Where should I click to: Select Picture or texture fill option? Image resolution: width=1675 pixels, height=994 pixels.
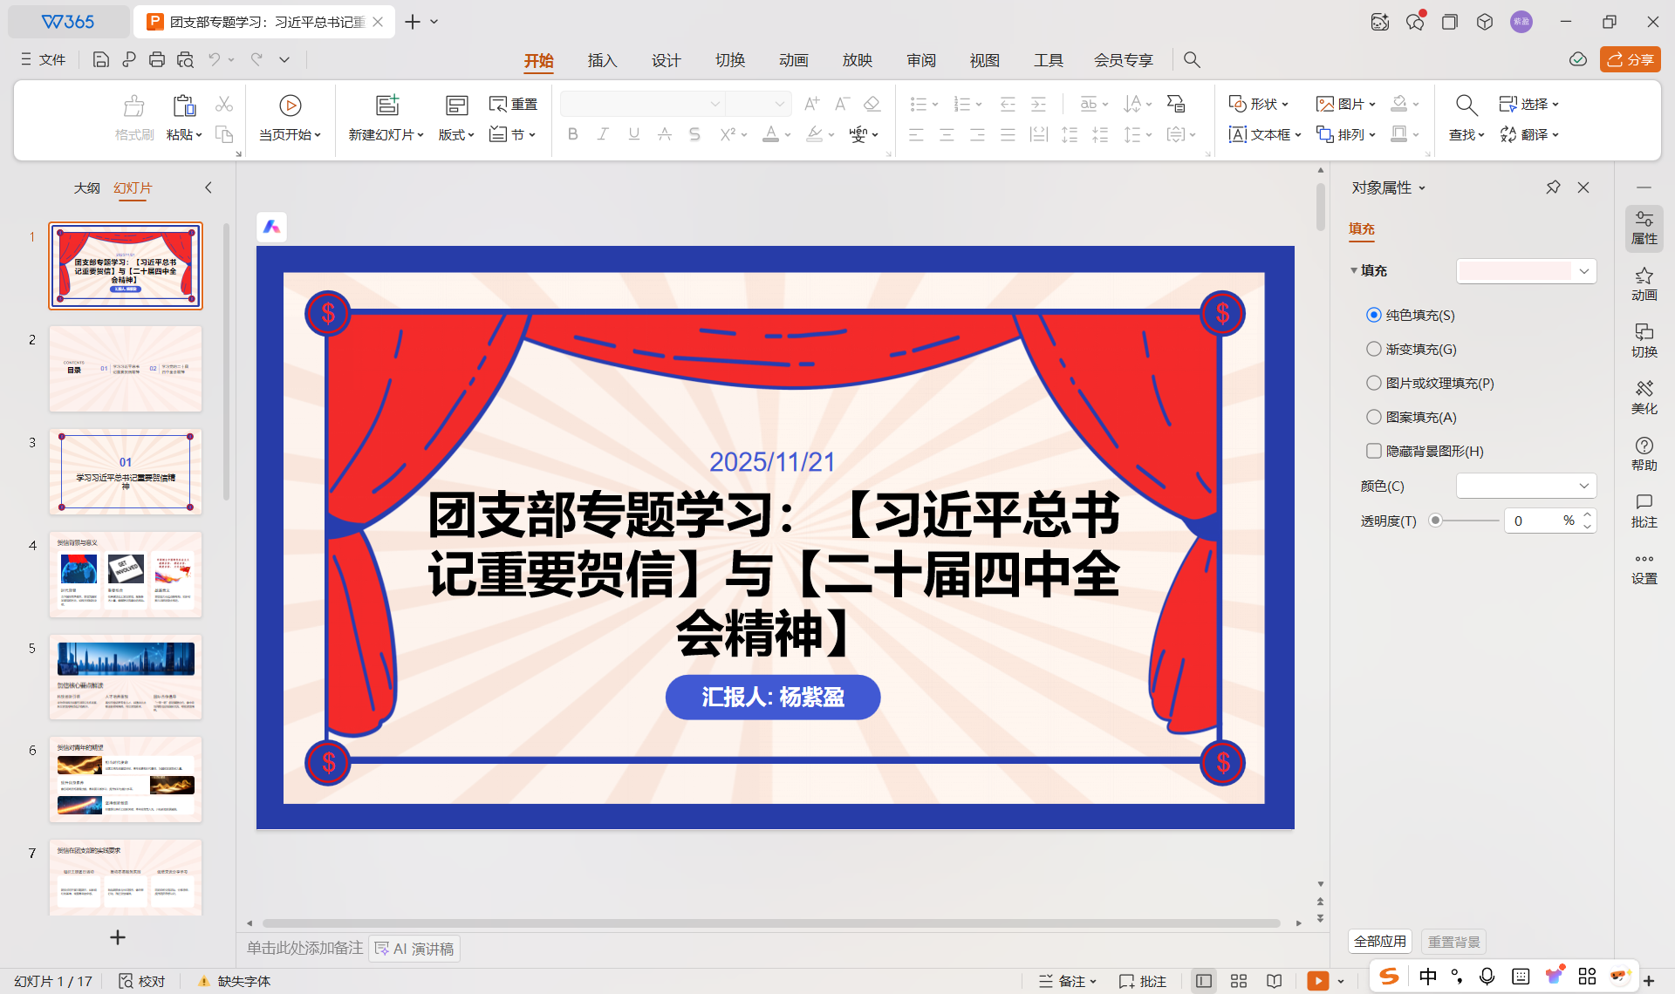(1374, 383)
